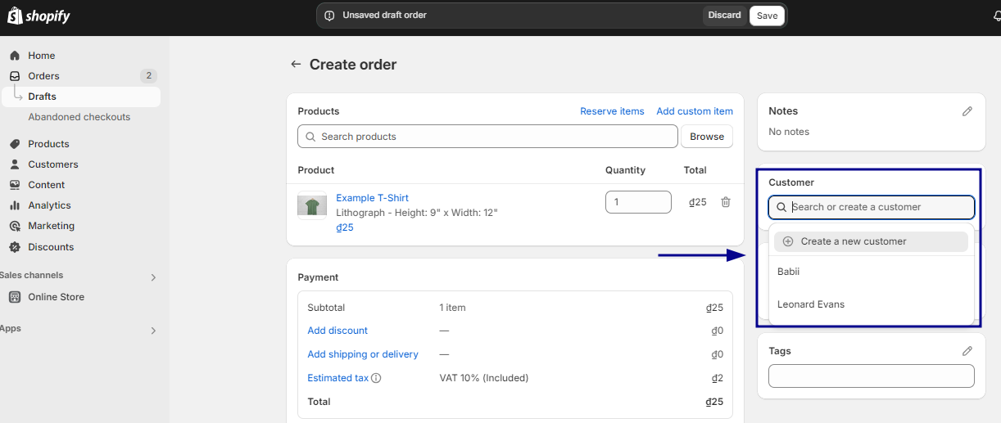Edit Notes with the pencil icon

pos(967,111)
